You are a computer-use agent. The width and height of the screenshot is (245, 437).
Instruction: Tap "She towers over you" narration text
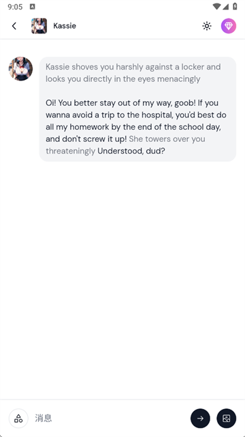(x=167, y=139)
